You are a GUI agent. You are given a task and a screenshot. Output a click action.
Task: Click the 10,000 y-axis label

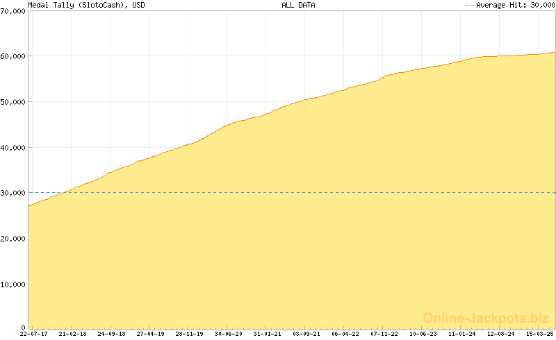[x=13, y=284]
